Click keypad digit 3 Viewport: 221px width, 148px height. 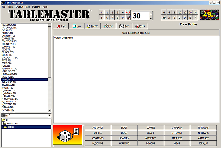[x=117, y=12]
